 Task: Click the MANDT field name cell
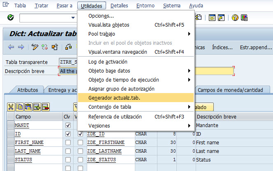(x=38, y=125)
